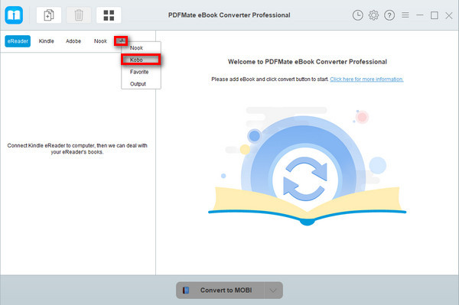Click the PDFMate app logo icon

pos(14,15)
